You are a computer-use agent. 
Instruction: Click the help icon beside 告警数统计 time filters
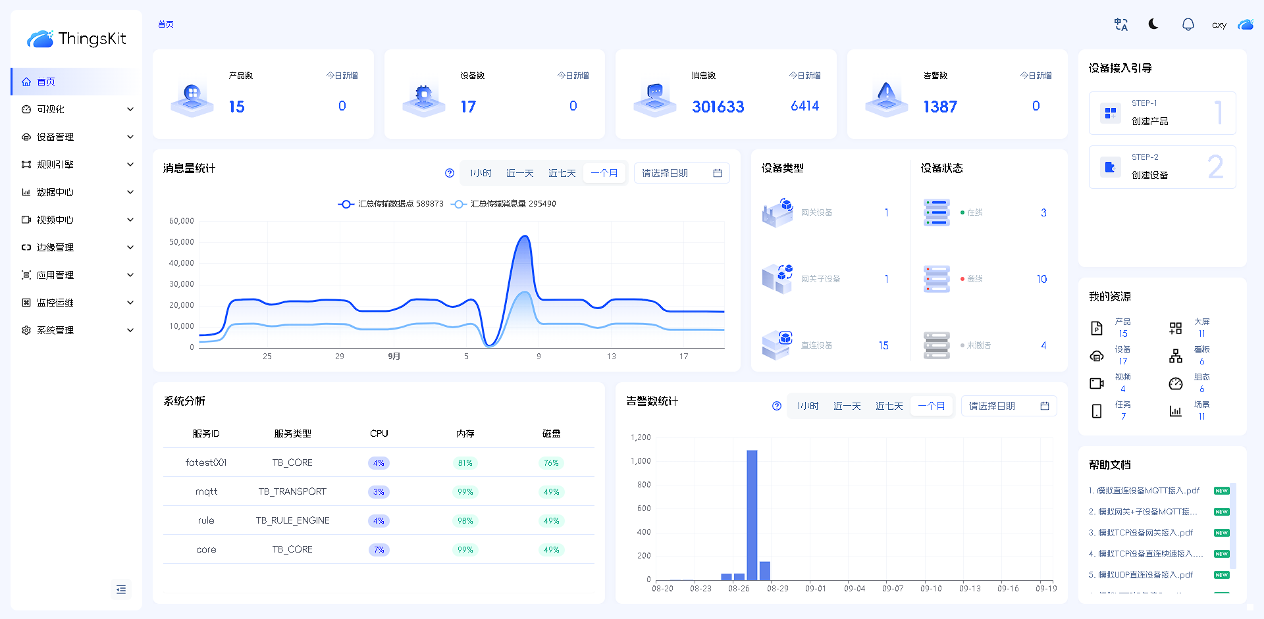tap(777, 406)
